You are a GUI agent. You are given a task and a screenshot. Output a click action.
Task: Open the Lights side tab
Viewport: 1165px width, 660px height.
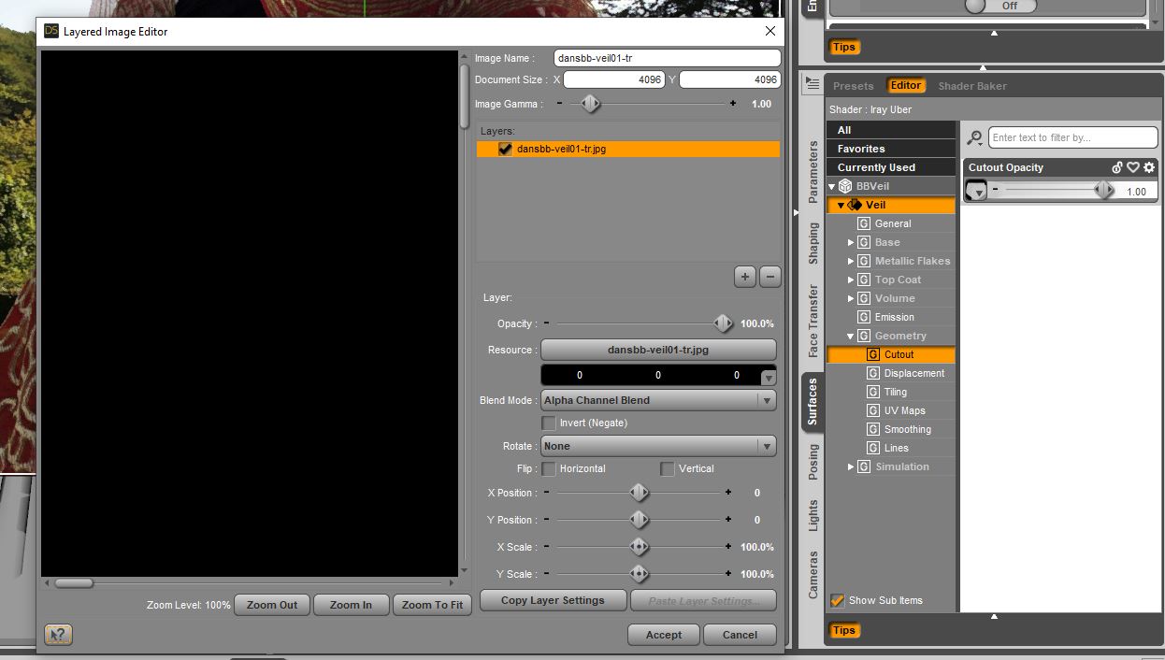tap(813, 515)
